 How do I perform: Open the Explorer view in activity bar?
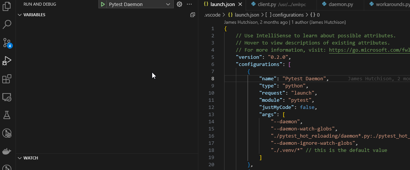[6, 6]
